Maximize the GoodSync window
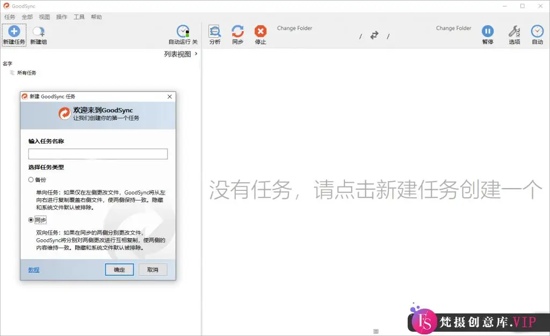 pos(522,6)
